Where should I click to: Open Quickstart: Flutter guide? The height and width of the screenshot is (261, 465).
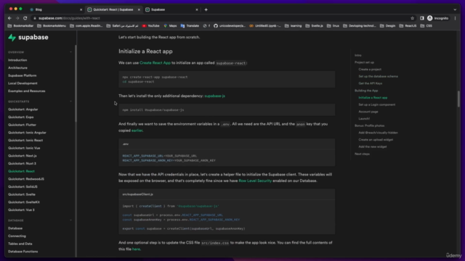pyautogui.click(x=22, y=125)
